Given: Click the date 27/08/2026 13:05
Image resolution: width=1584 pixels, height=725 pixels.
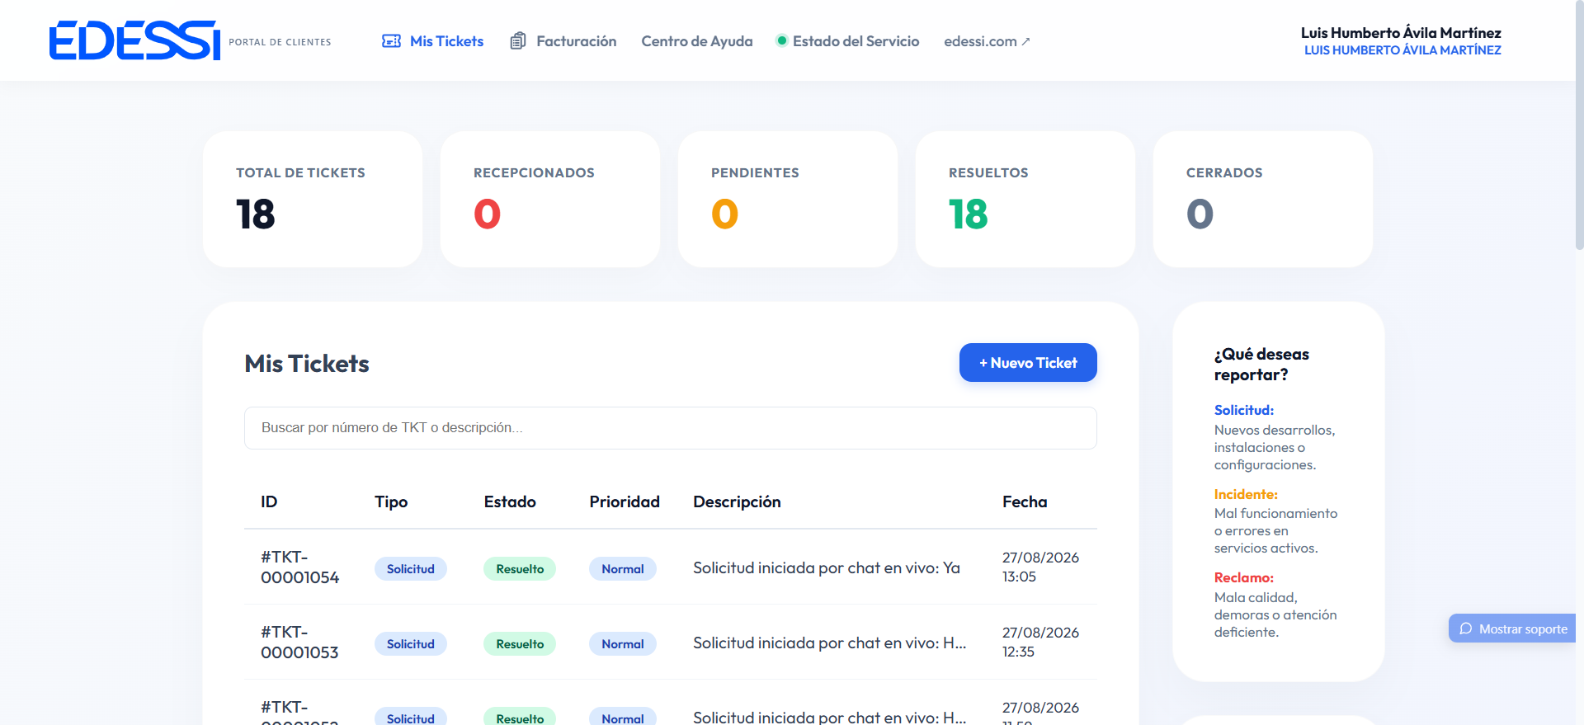Looking at the screenshot, I should [1040, 567].
